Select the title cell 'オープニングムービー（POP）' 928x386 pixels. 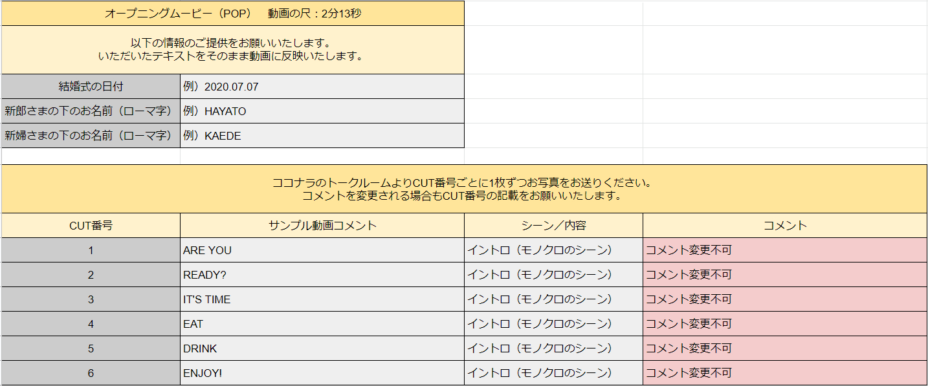(x=233, y=13)
